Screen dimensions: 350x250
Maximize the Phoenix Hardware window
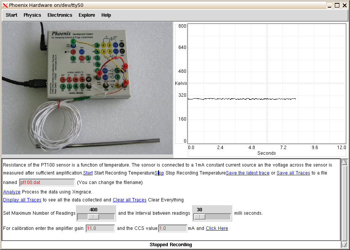pos(337,5)
